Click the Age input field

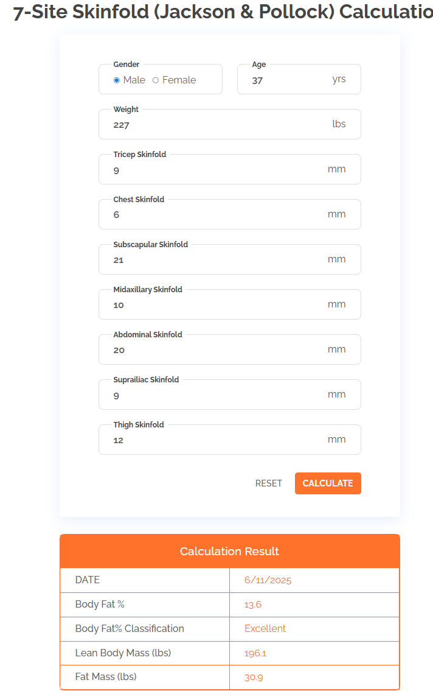tap(299, 79)
